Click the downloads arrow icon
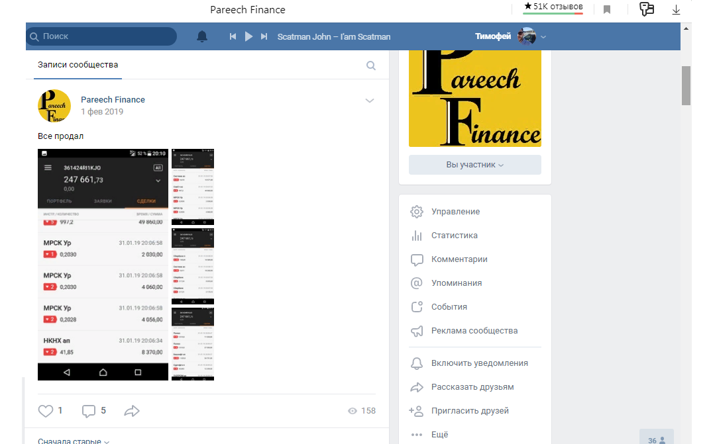711x444 pixels. coord(676,9)
